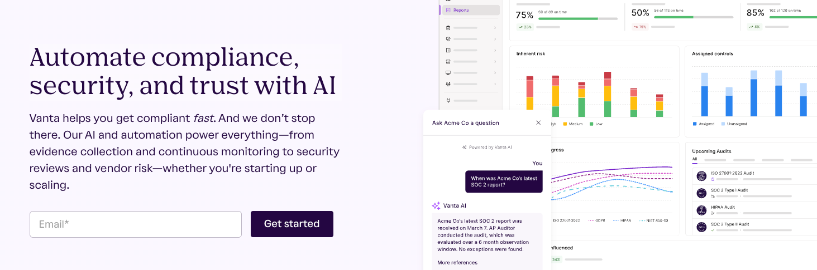The image size is (817, 270).
Task: Click the monitor icon in sidebar
Action: click(448, 73)
